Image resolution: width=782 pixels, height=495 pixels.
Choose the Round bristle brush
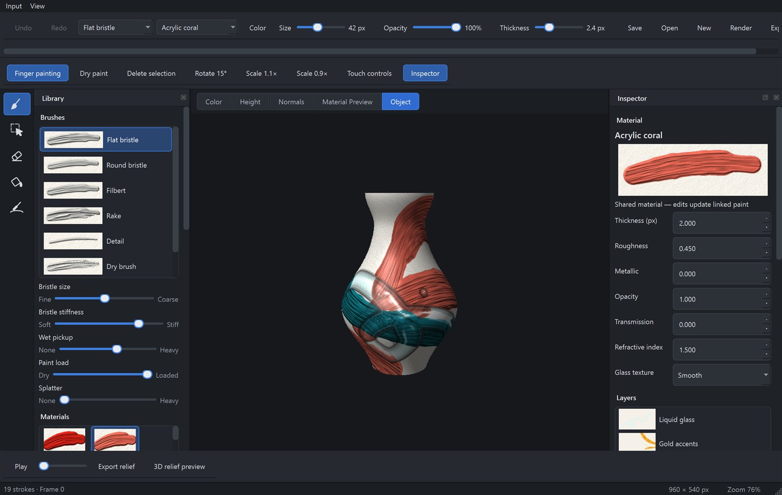[x=106, y=165]
